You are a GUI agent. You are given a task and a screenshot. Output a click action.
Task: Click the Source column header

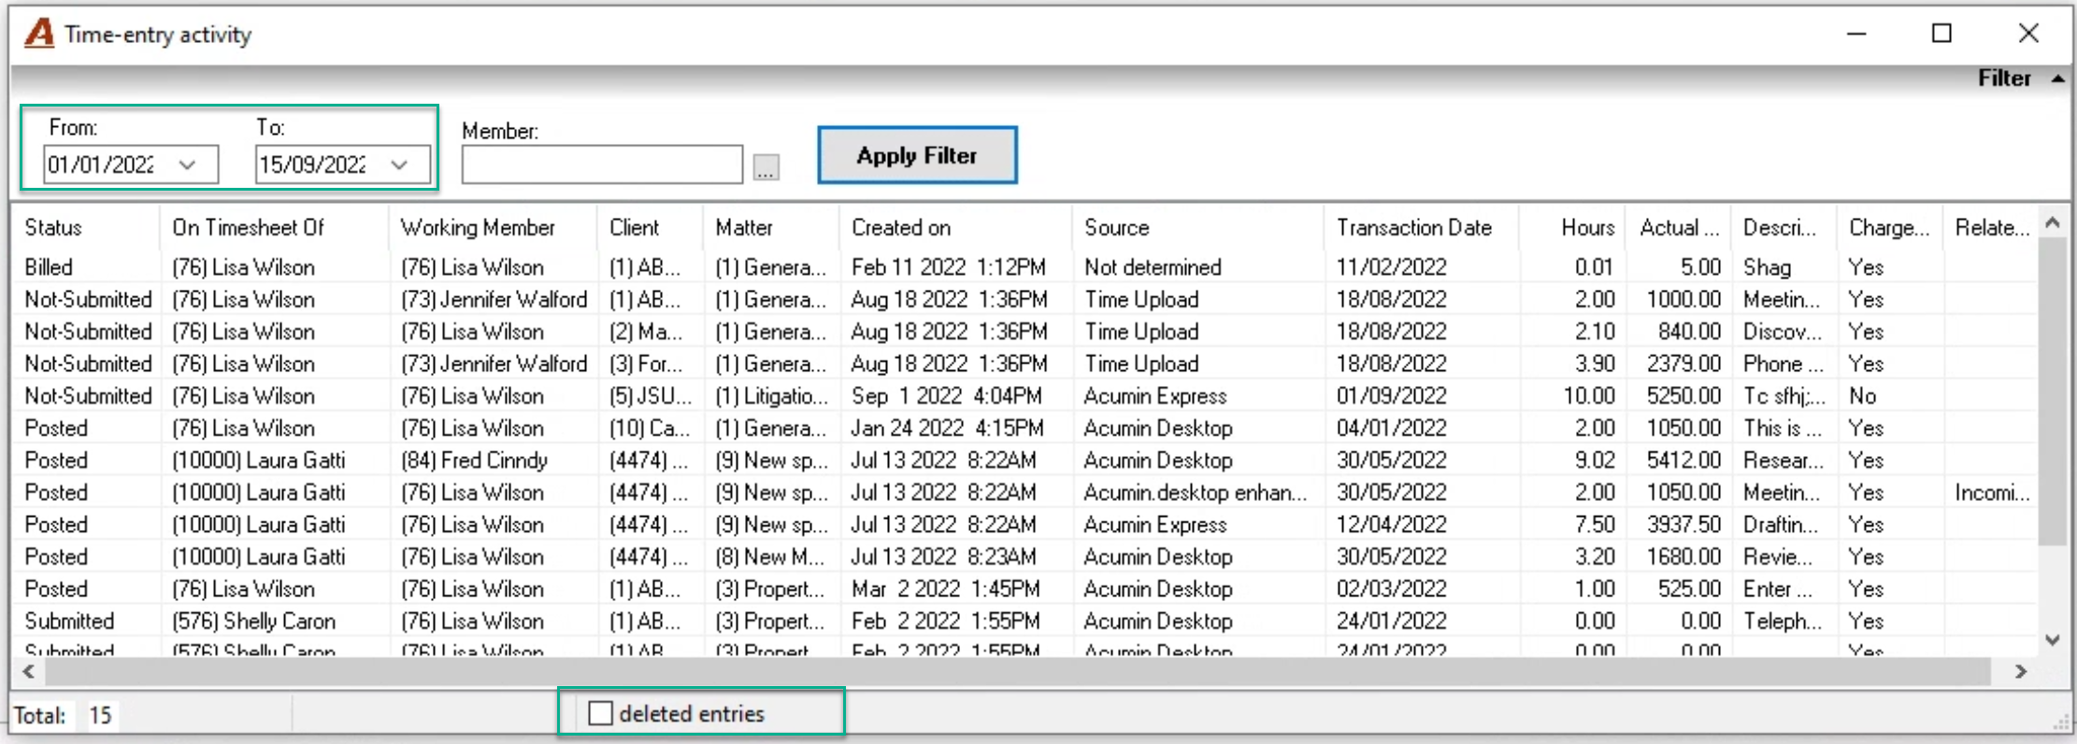click(x=1117, y=227)
